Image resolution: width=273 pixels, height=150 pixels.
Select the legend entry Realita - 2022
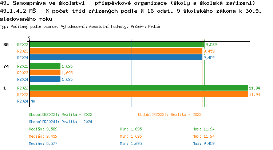(60, 114)
